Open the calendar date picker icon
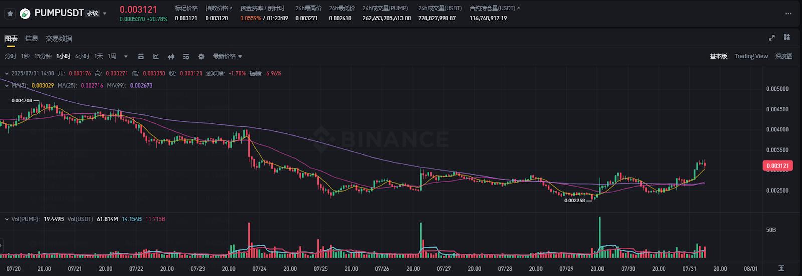The width and height of the screenshot is (802, 276). (141, 56)
